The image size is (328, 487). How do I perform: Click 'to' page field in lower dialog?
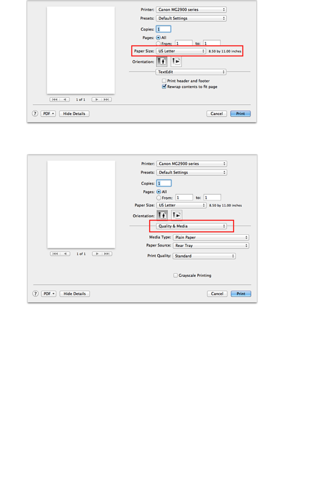[x=213, y=198]
